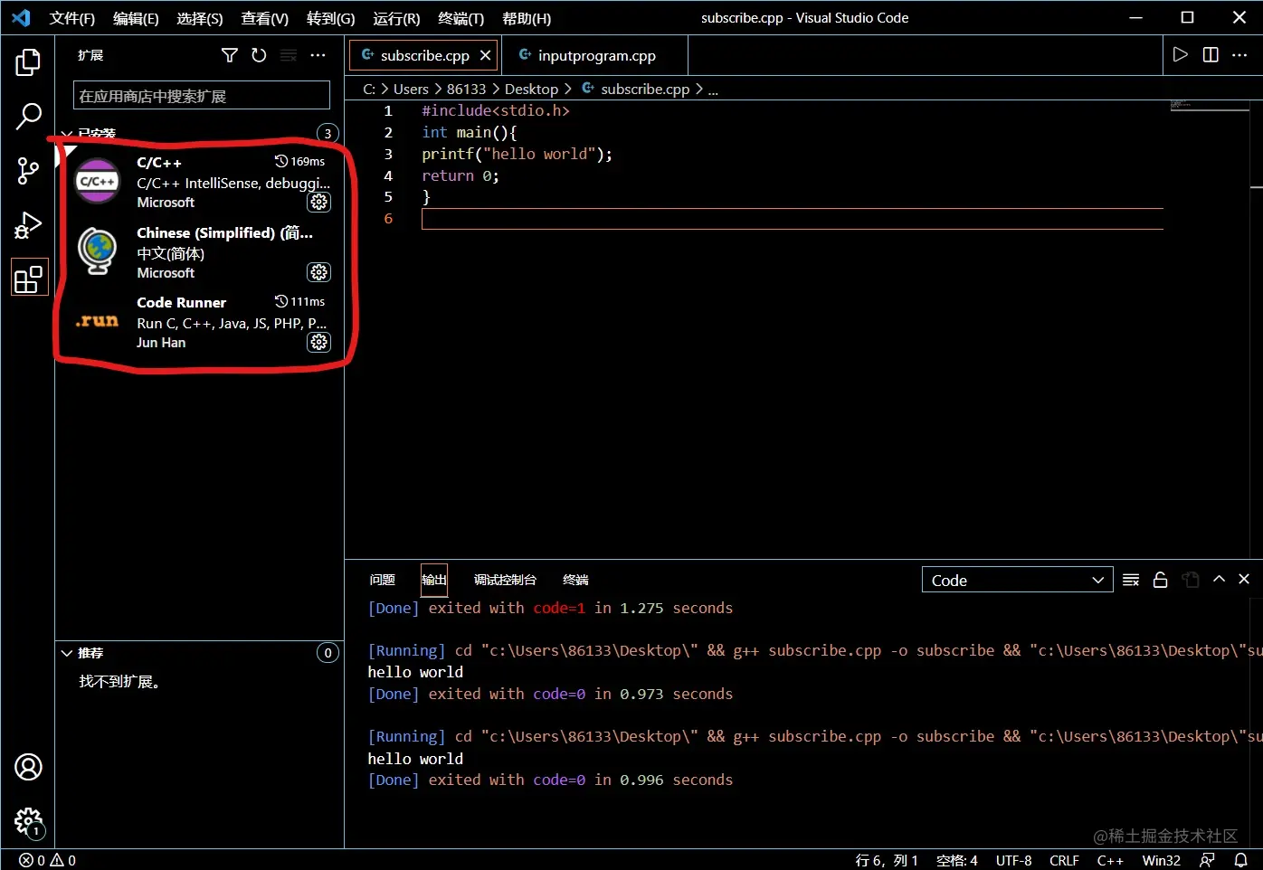1263x870 pixels.
Task: Select 86133 in the breadcrumb path
Action: [466, 90]
